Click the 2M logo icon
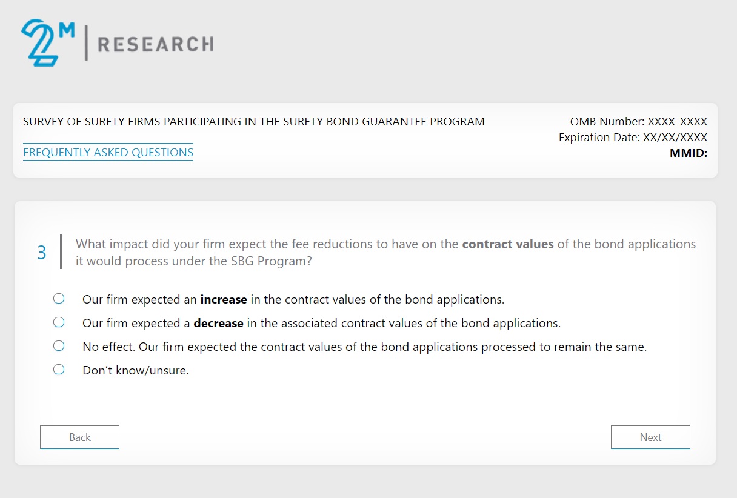Image resolution: width=737 pixels, height=498 pixels. pyautogui.click(x=47, y=42)
